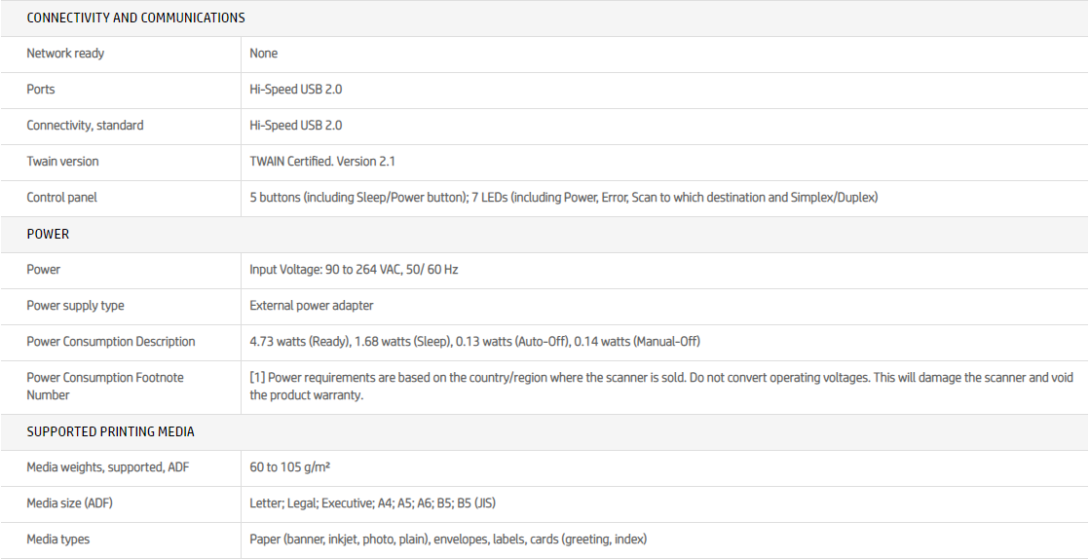This screenshot has height=559, width=1089.
Task: Click the External power adapter value
Action: [x=311, y=306]
